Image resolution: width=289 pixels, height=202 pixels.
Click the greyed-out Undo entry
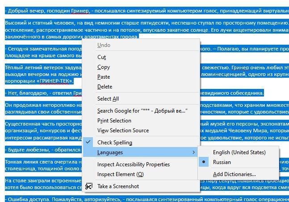[104, 45]
